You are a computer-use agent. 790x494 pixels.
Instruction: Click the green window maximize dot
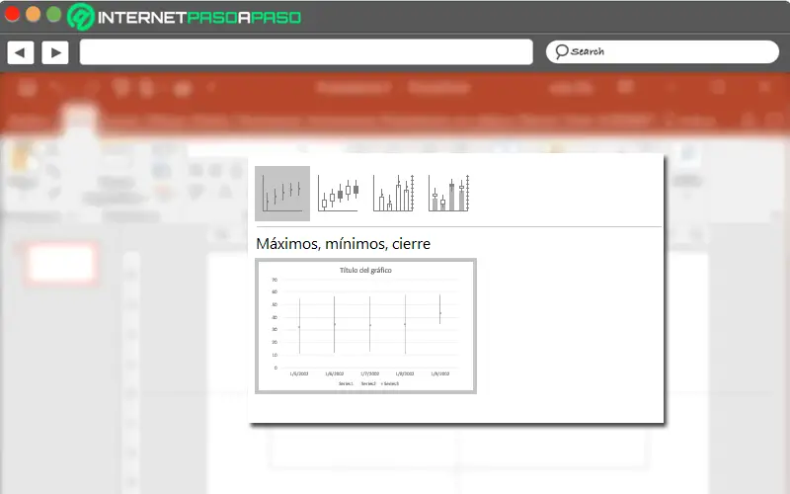coord(54,14)
